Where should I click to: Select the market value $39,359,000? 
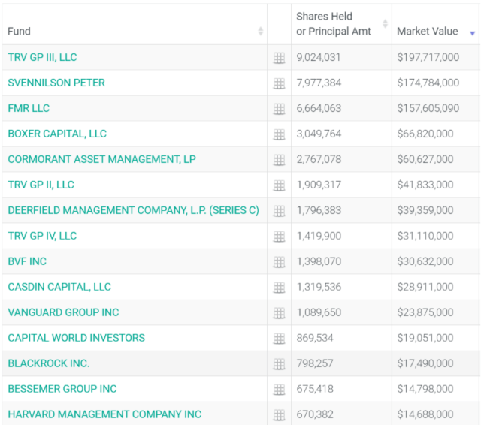(x=425, y=210)
